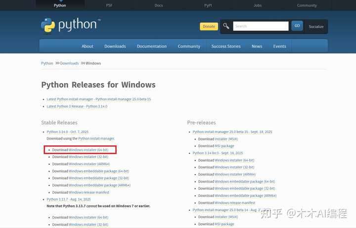Download the Installer (MSIX) pre-release link
The width and height of the screenshot is (356, 228).
point(226,139)
